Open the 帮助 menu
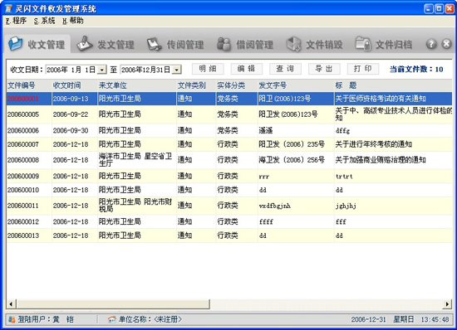 (73, 21)
